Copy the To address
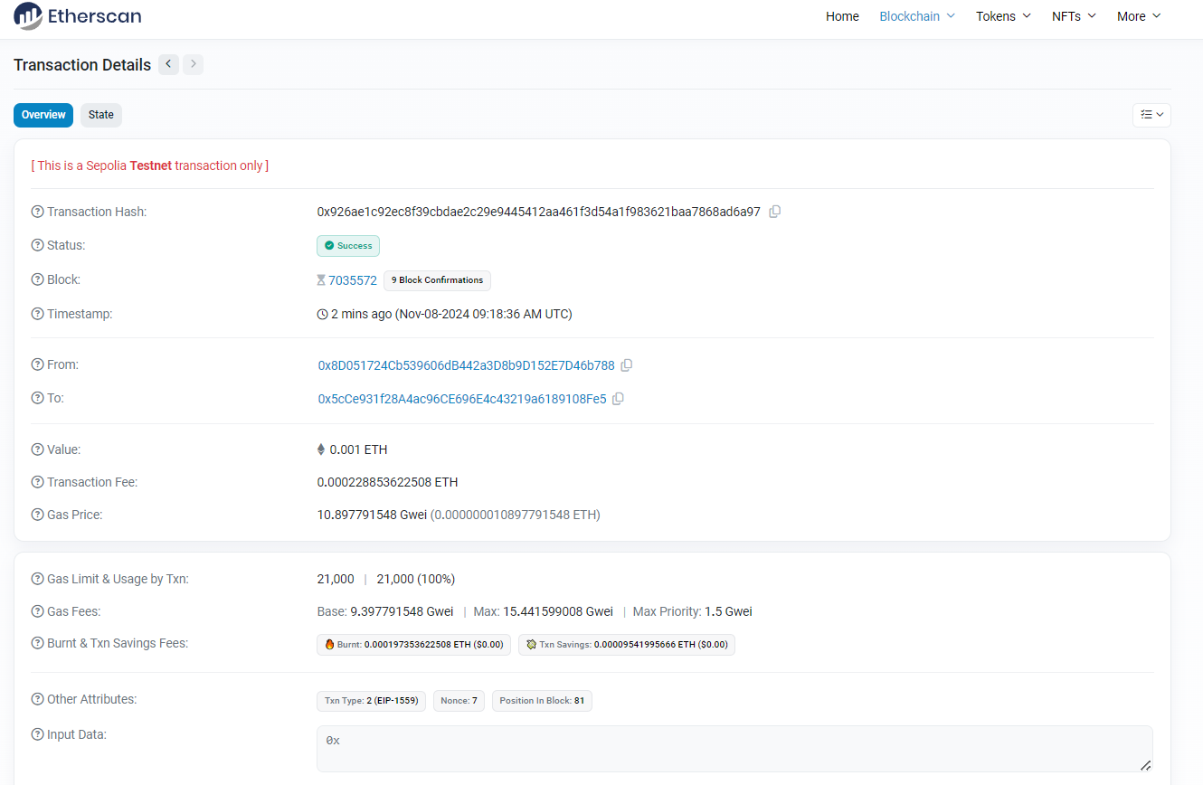 pyautogui.click(x=618, y=399)
